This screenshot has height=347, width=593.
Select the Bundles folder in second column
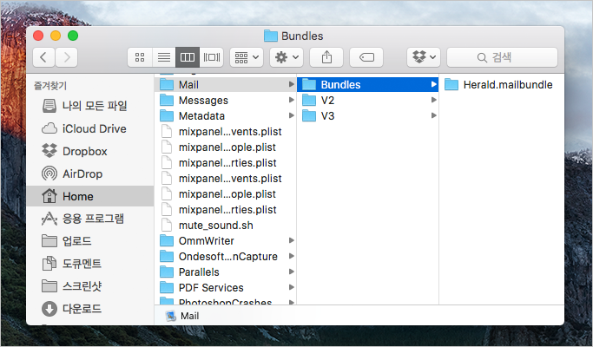click(367, 85)
